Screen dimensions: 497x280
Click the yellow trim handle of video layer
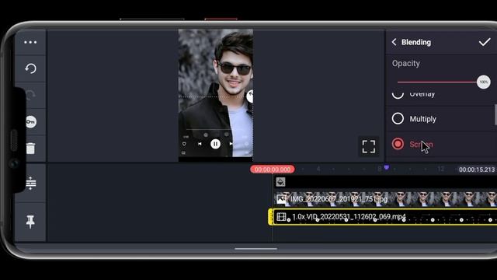coord(270,217)
